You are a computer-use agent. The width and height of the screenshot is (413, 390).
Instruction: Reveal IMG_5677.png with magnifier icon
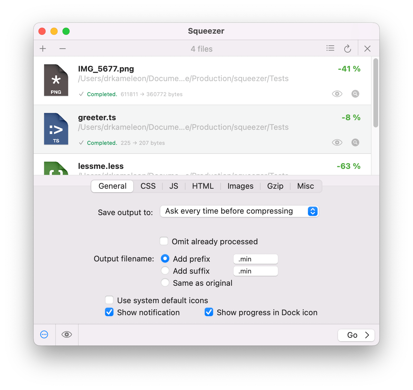[x=355, y=94]
